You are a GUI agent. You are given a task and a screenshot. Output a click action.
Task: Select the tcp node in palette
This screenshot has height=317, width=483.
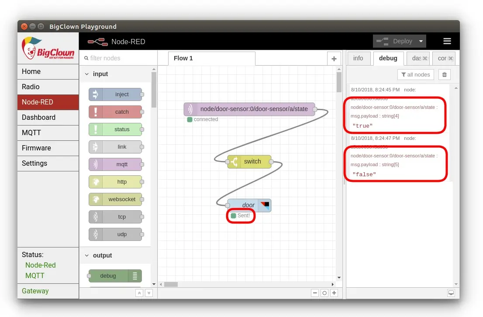pyautogui.click(x=116, y=217)
